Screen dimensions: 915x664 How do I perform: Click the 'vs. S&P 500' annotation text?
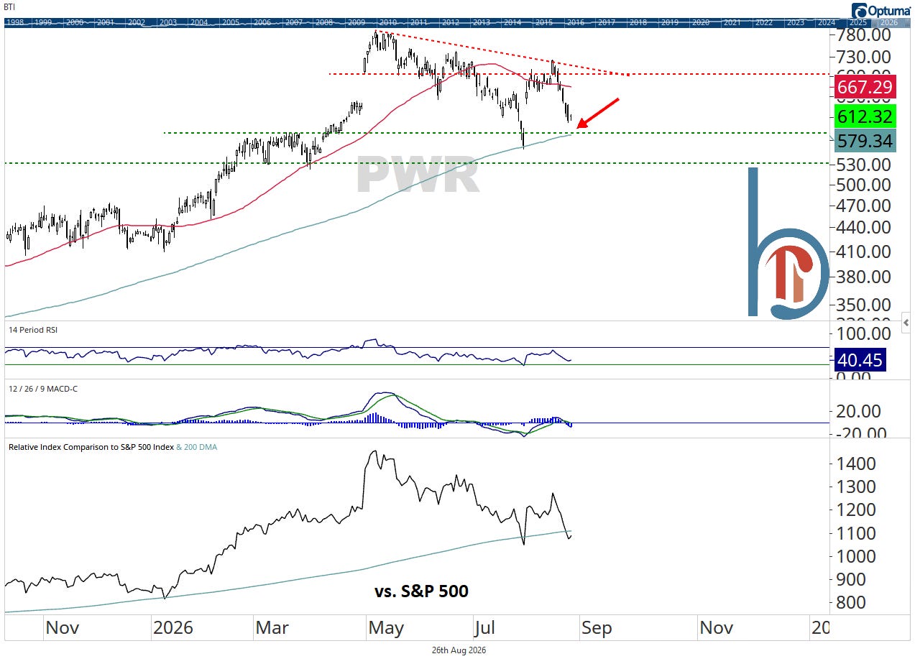pyautogui.click(x=422, y=591)
